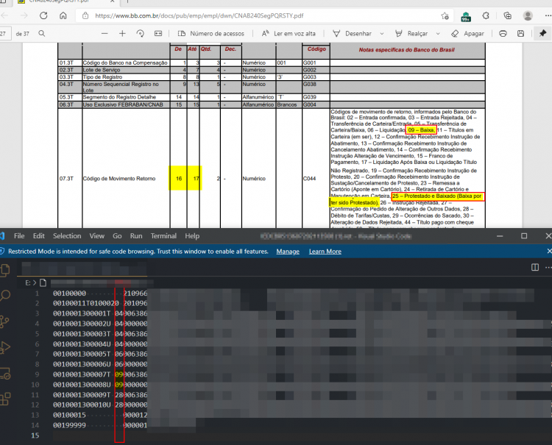Expand the Desenhar options dropdown
552x445 pixels.
[381, 34]
